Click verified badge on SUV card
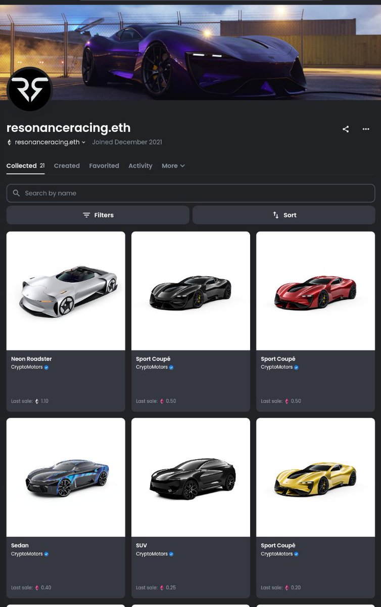Image resolution: width=381 pixels, height=607 pixels. click(x=171, y=554)
